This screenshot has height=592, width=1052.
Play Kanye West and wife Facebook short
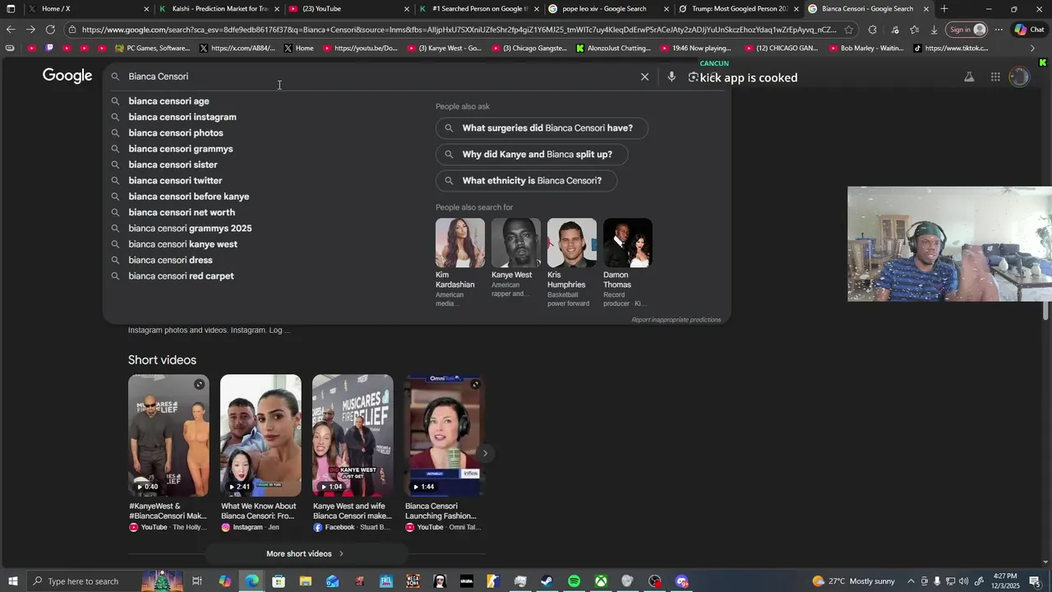pos(353,454)
